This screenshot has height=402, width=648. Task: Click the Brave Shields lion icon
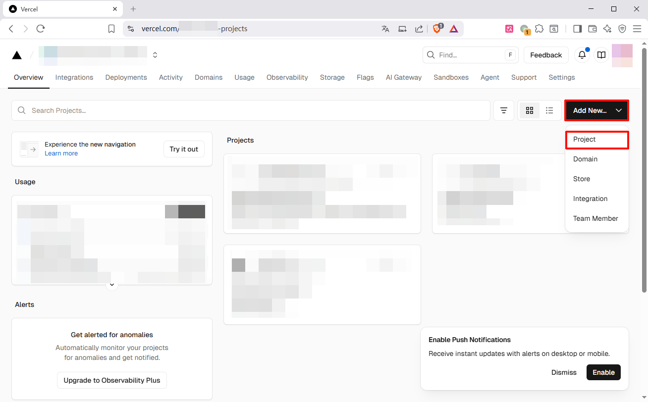437,29
